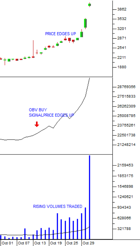Select the 2159453 volume axis label

coord(125,165)
